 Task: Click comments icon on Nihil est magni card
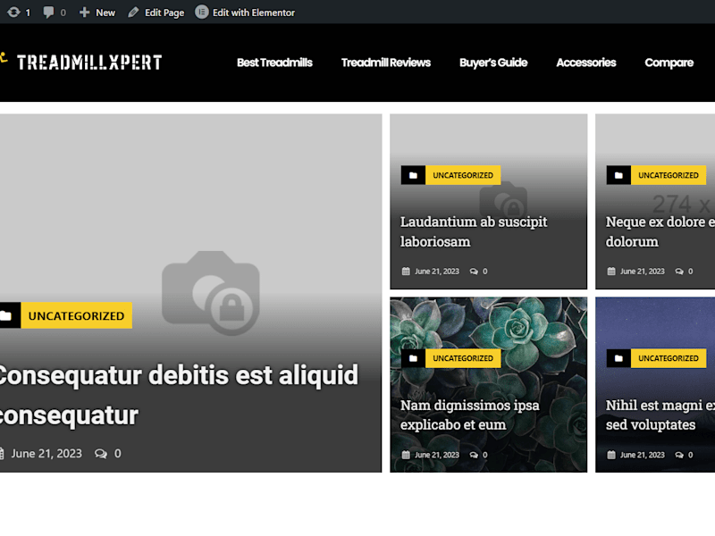(679, 455)
